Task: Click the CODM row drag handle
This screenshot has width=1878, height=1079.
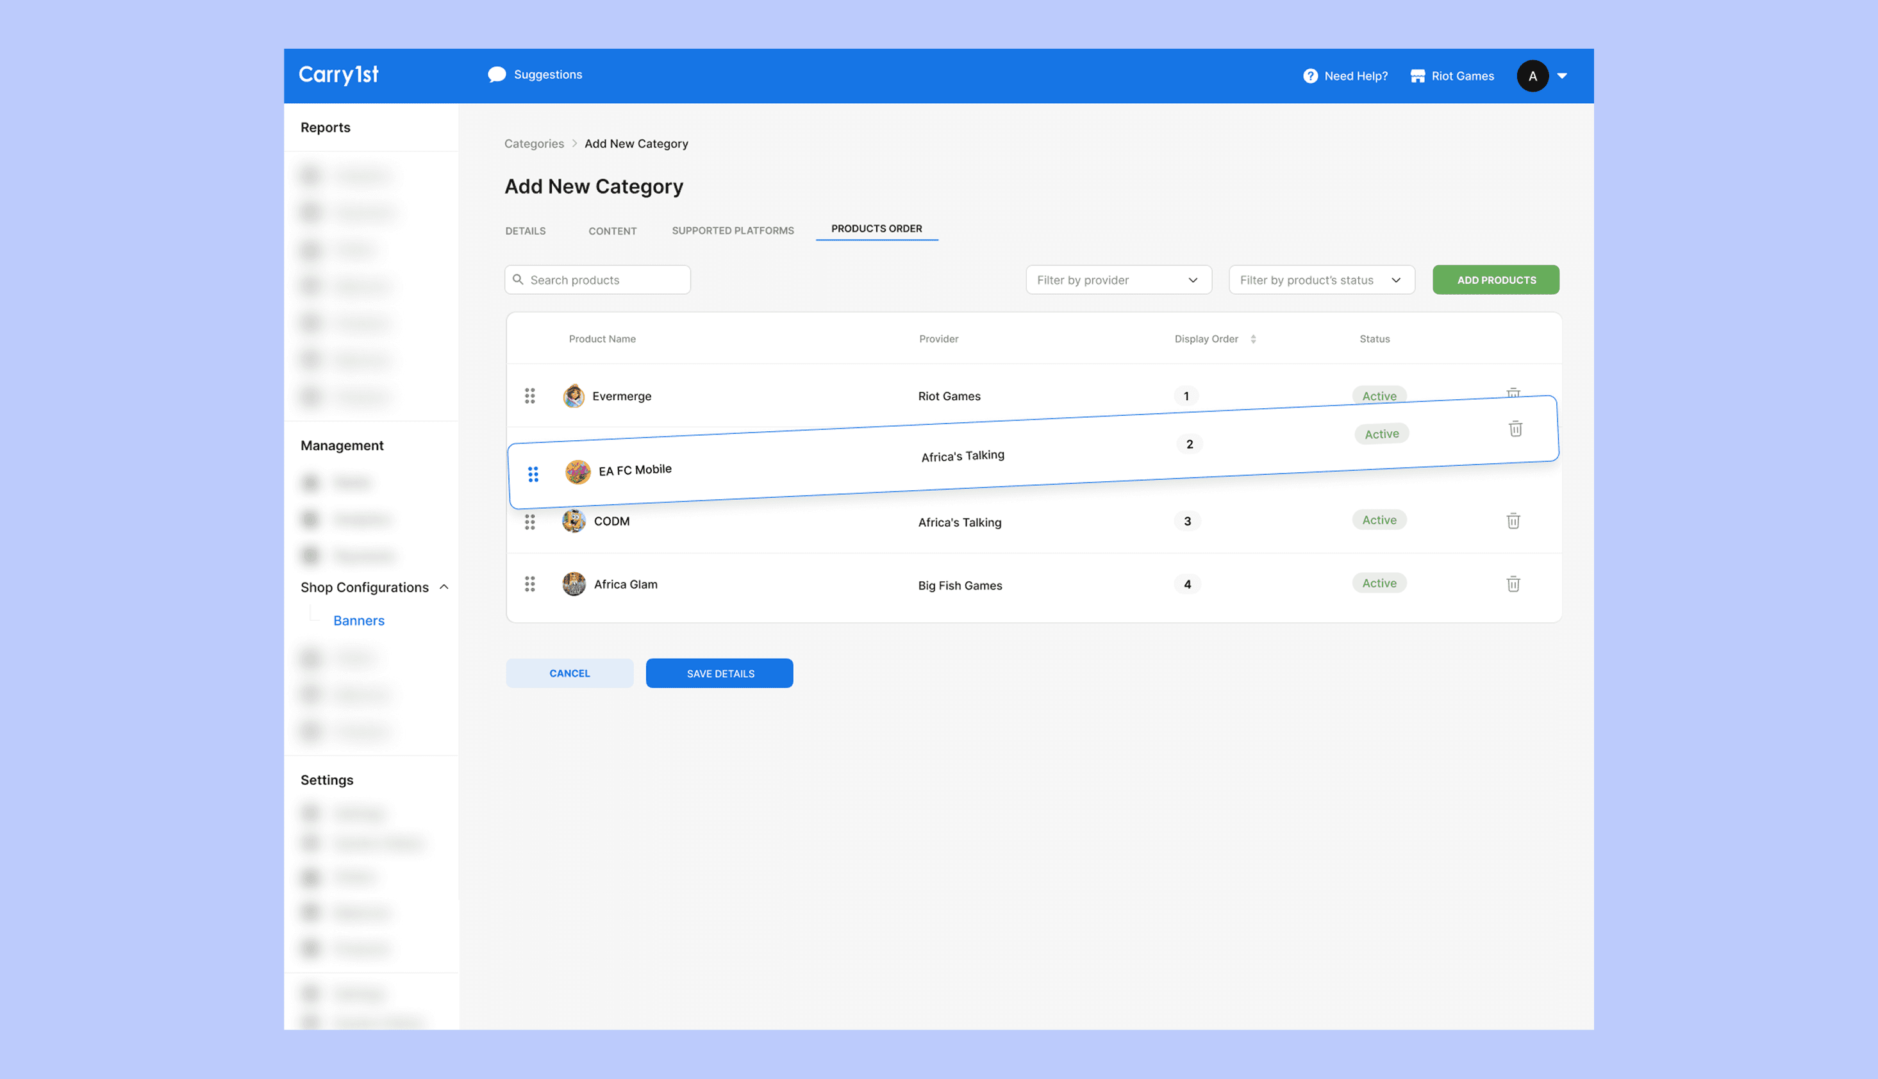Action: pyautogui.click(x=530, y=522)
